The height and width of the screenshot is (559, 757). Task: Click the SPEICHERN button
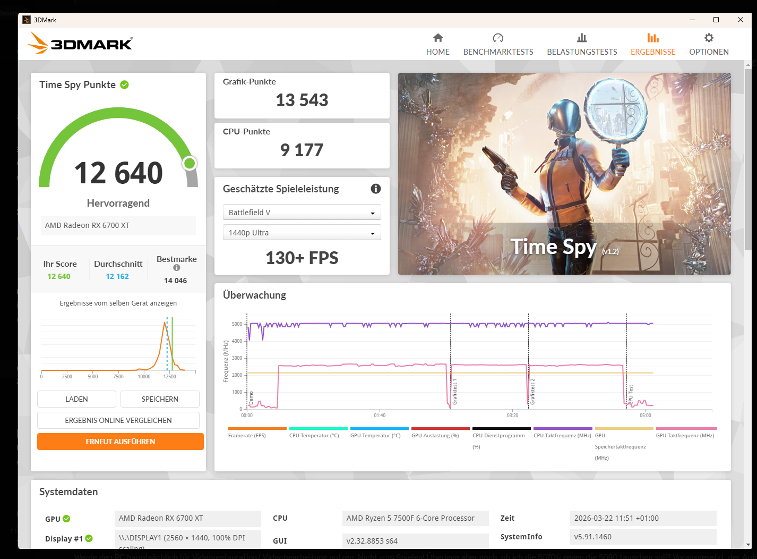tap(160, 399)
